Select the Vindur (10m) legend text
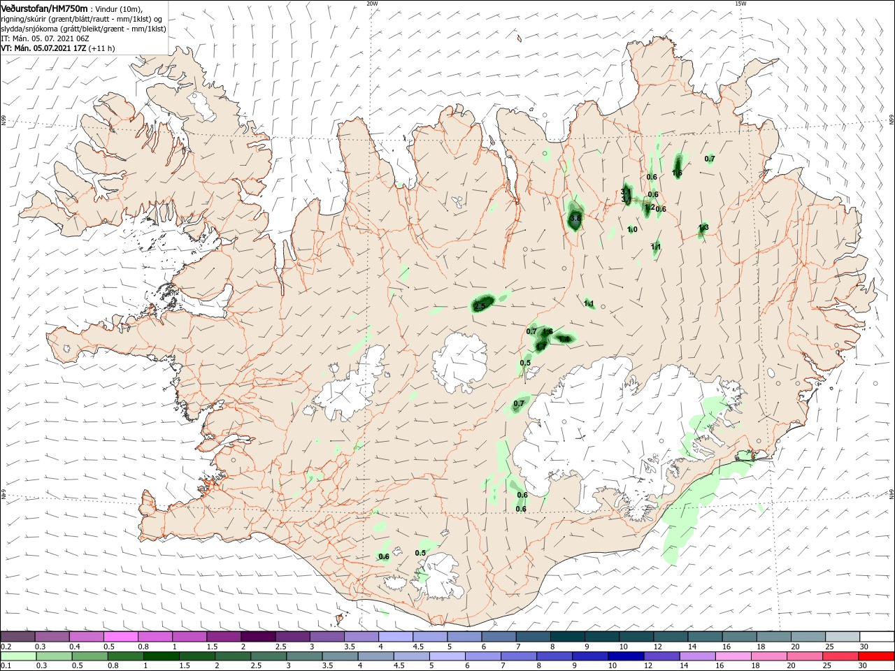Screen dimensions: 895x671 pyautogui.click(x=118, y=9)
